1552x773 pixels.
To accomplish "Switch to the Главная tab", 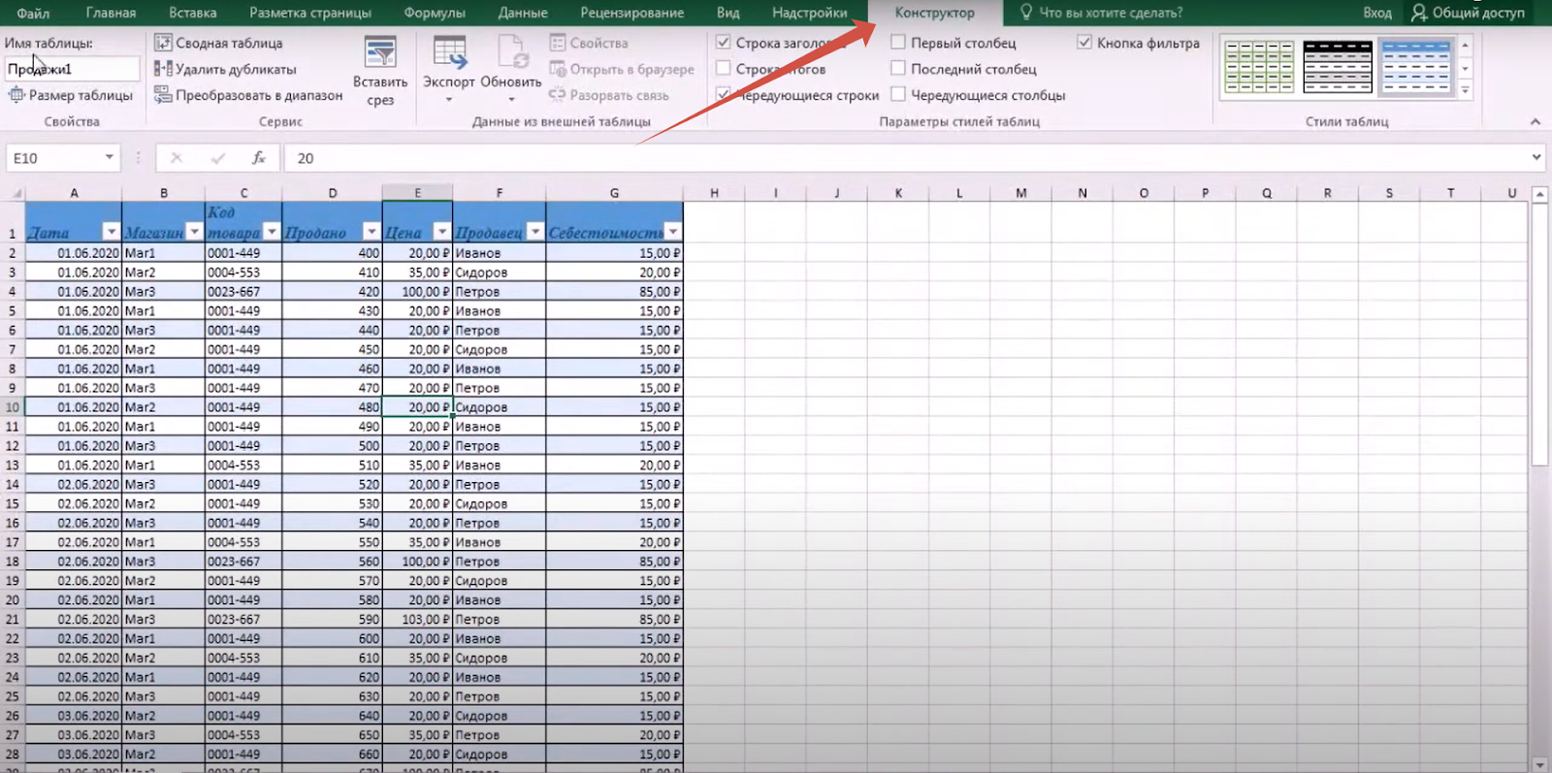I will click(111, 13).
